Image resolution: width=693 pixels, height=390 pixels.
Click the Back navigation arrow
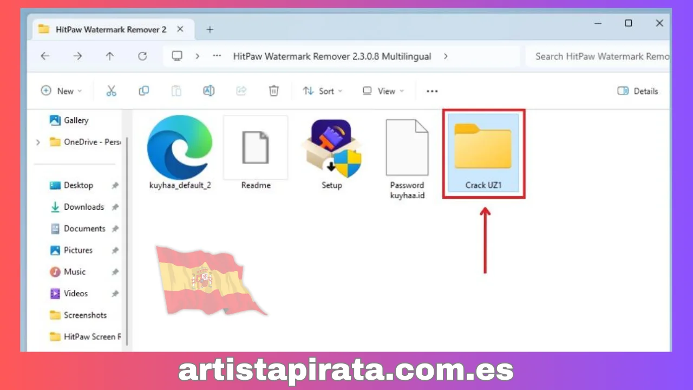point(45,56)
